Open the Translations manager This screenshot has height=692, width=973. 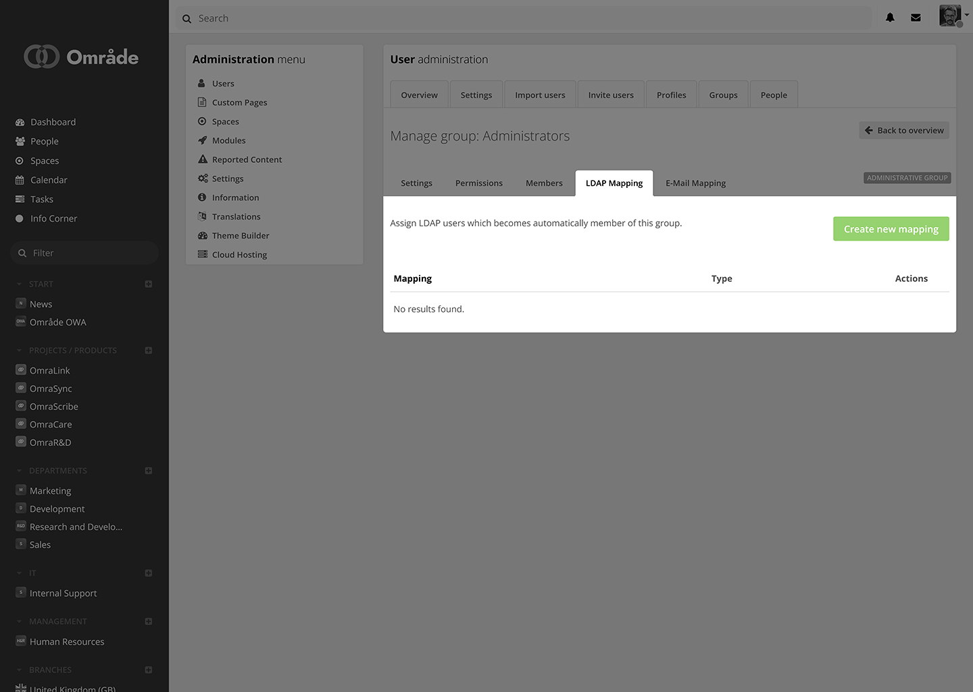point(236,216)
